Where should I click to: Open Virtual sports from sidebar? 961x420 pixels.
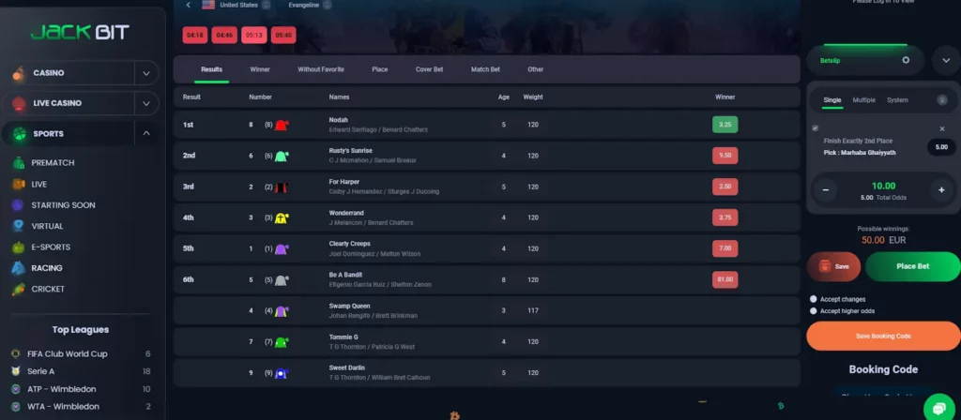click(47, 226)
